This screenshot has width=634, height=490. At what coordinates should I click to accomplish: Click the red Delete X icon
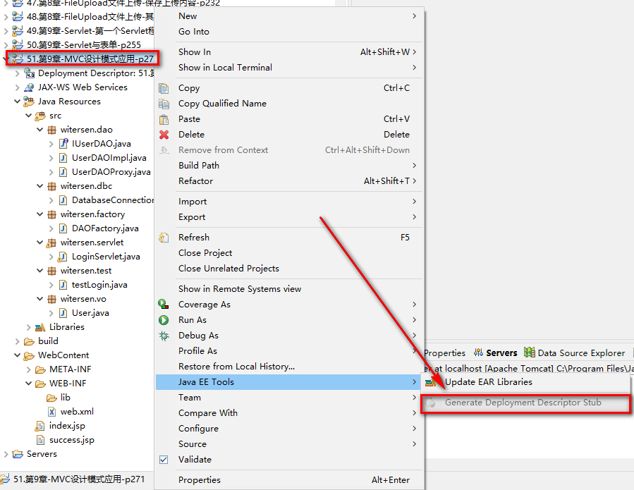[164, 135]
